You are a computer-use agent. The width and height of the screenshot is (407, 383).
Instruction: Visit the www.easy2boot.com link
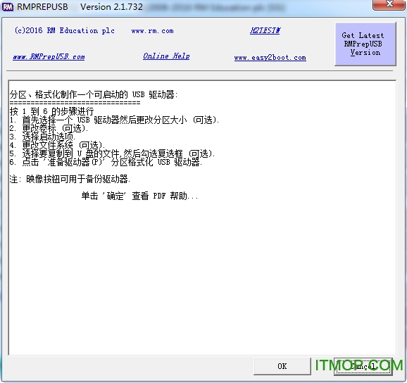pyautogui.click(x=270, y=57)
